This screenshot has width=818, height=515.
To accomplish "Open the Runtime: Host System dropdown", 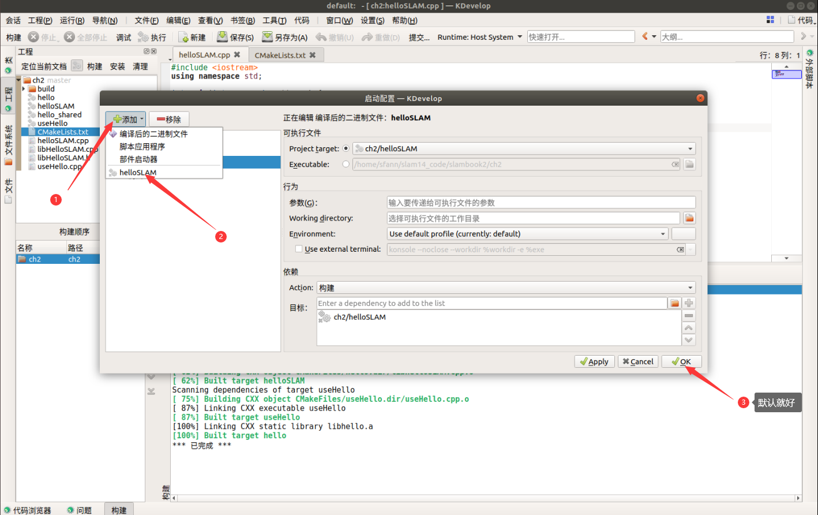I will tap(479, 37).
